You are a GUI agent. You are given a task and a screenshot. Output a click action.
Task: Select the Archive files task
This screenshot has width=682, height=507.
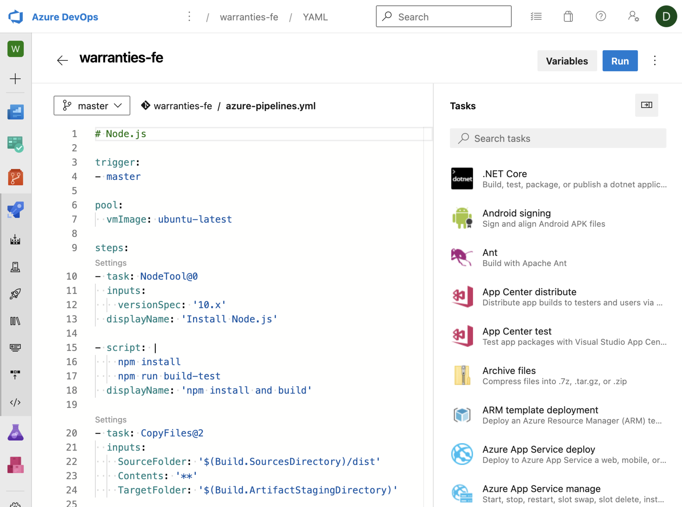tap(558, 376)
